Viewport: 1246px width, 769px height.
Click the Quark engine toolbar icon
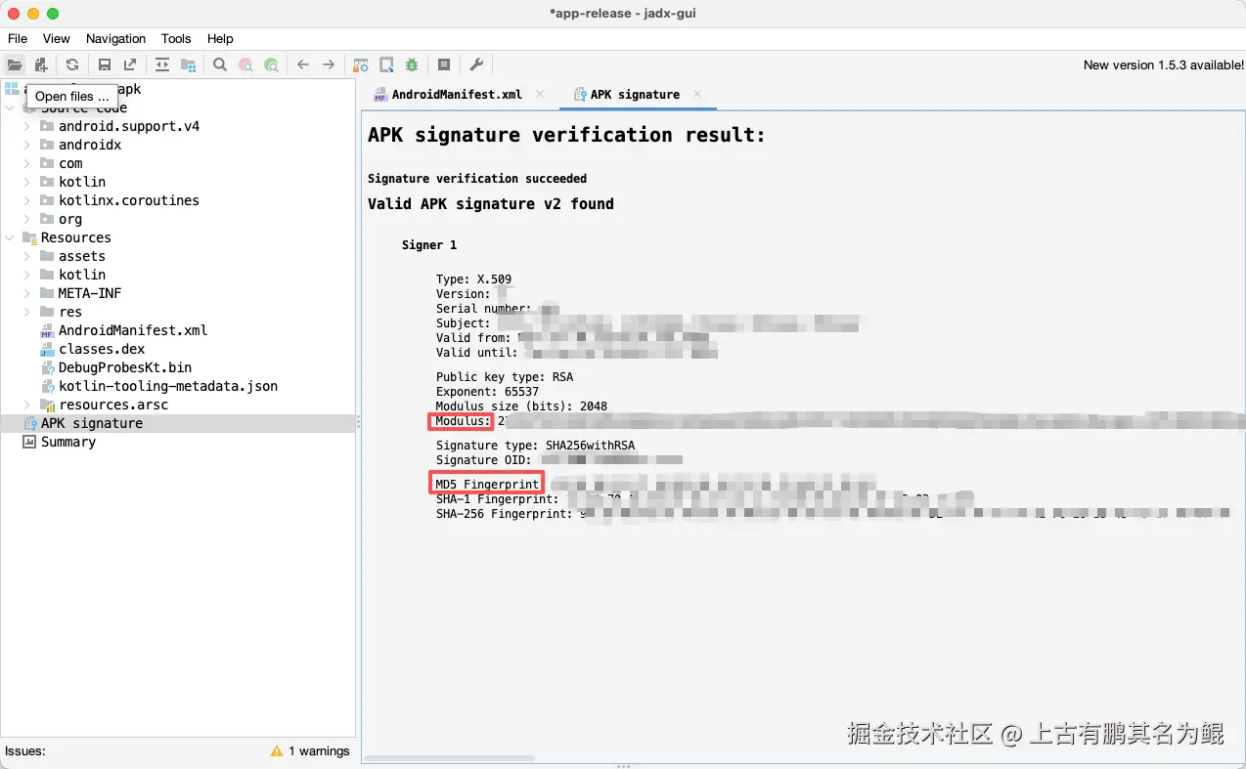point(386,64)
